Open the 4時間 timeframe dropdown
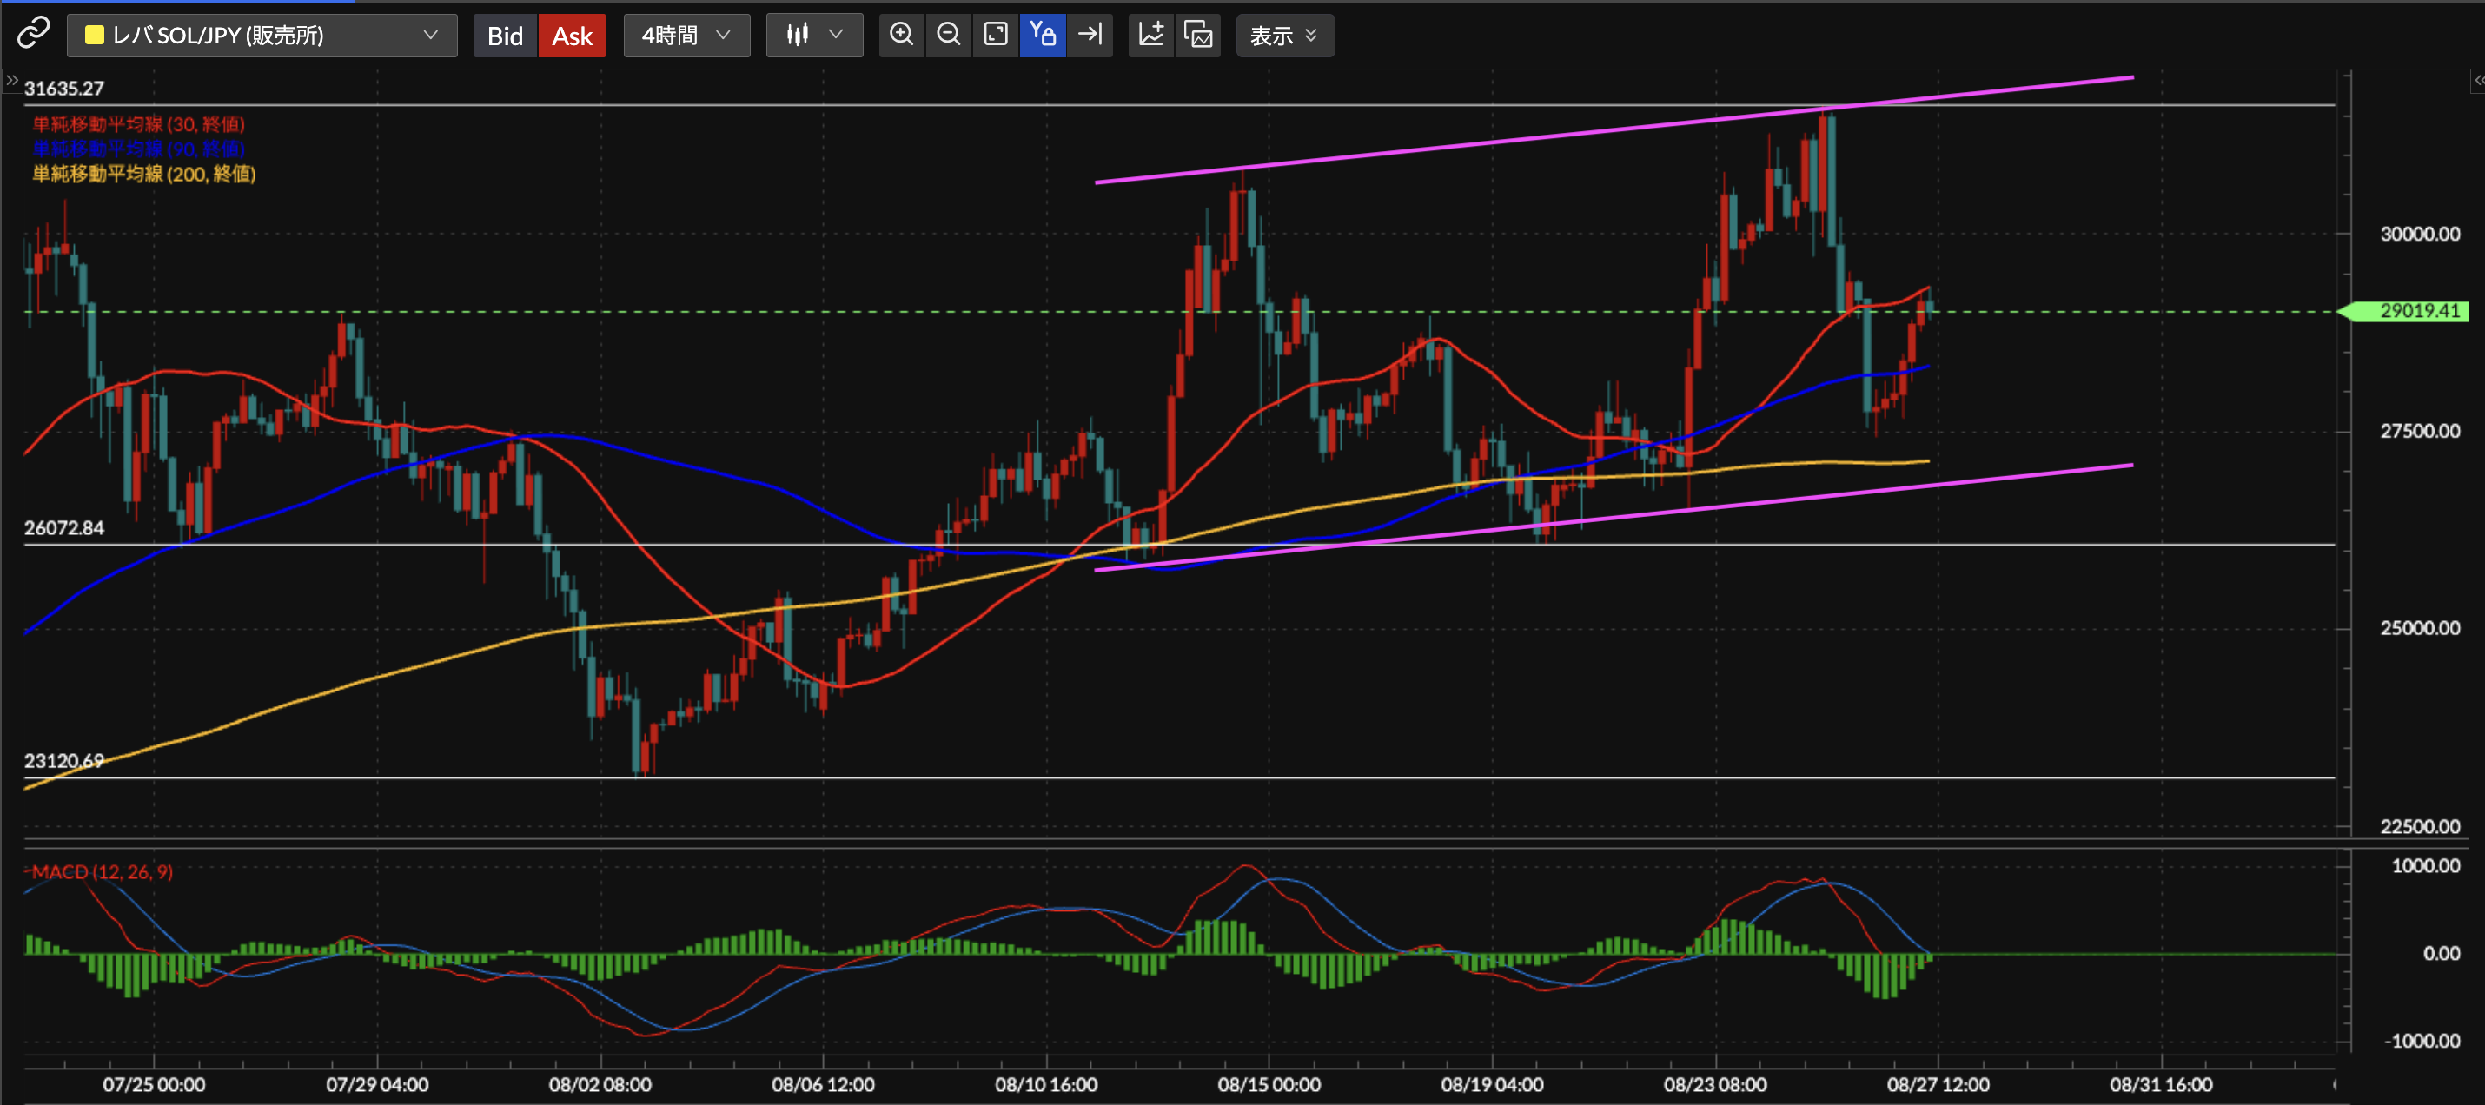This screenshot has width=2485, height=1105. [x=686, y=36]
